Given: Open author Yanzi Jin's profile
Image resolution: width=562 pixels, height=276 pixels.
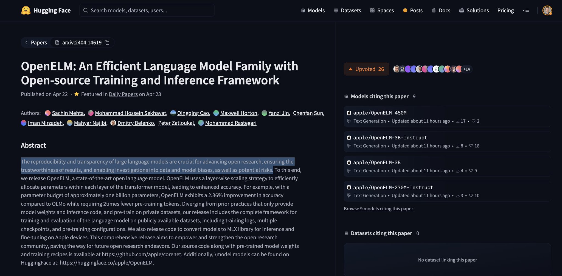Looking at the screenshot, I should (279, 113).
